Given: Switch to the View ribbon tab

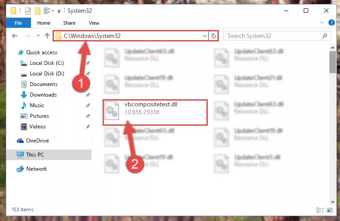Looking at the screenshot, I should 94,23.
